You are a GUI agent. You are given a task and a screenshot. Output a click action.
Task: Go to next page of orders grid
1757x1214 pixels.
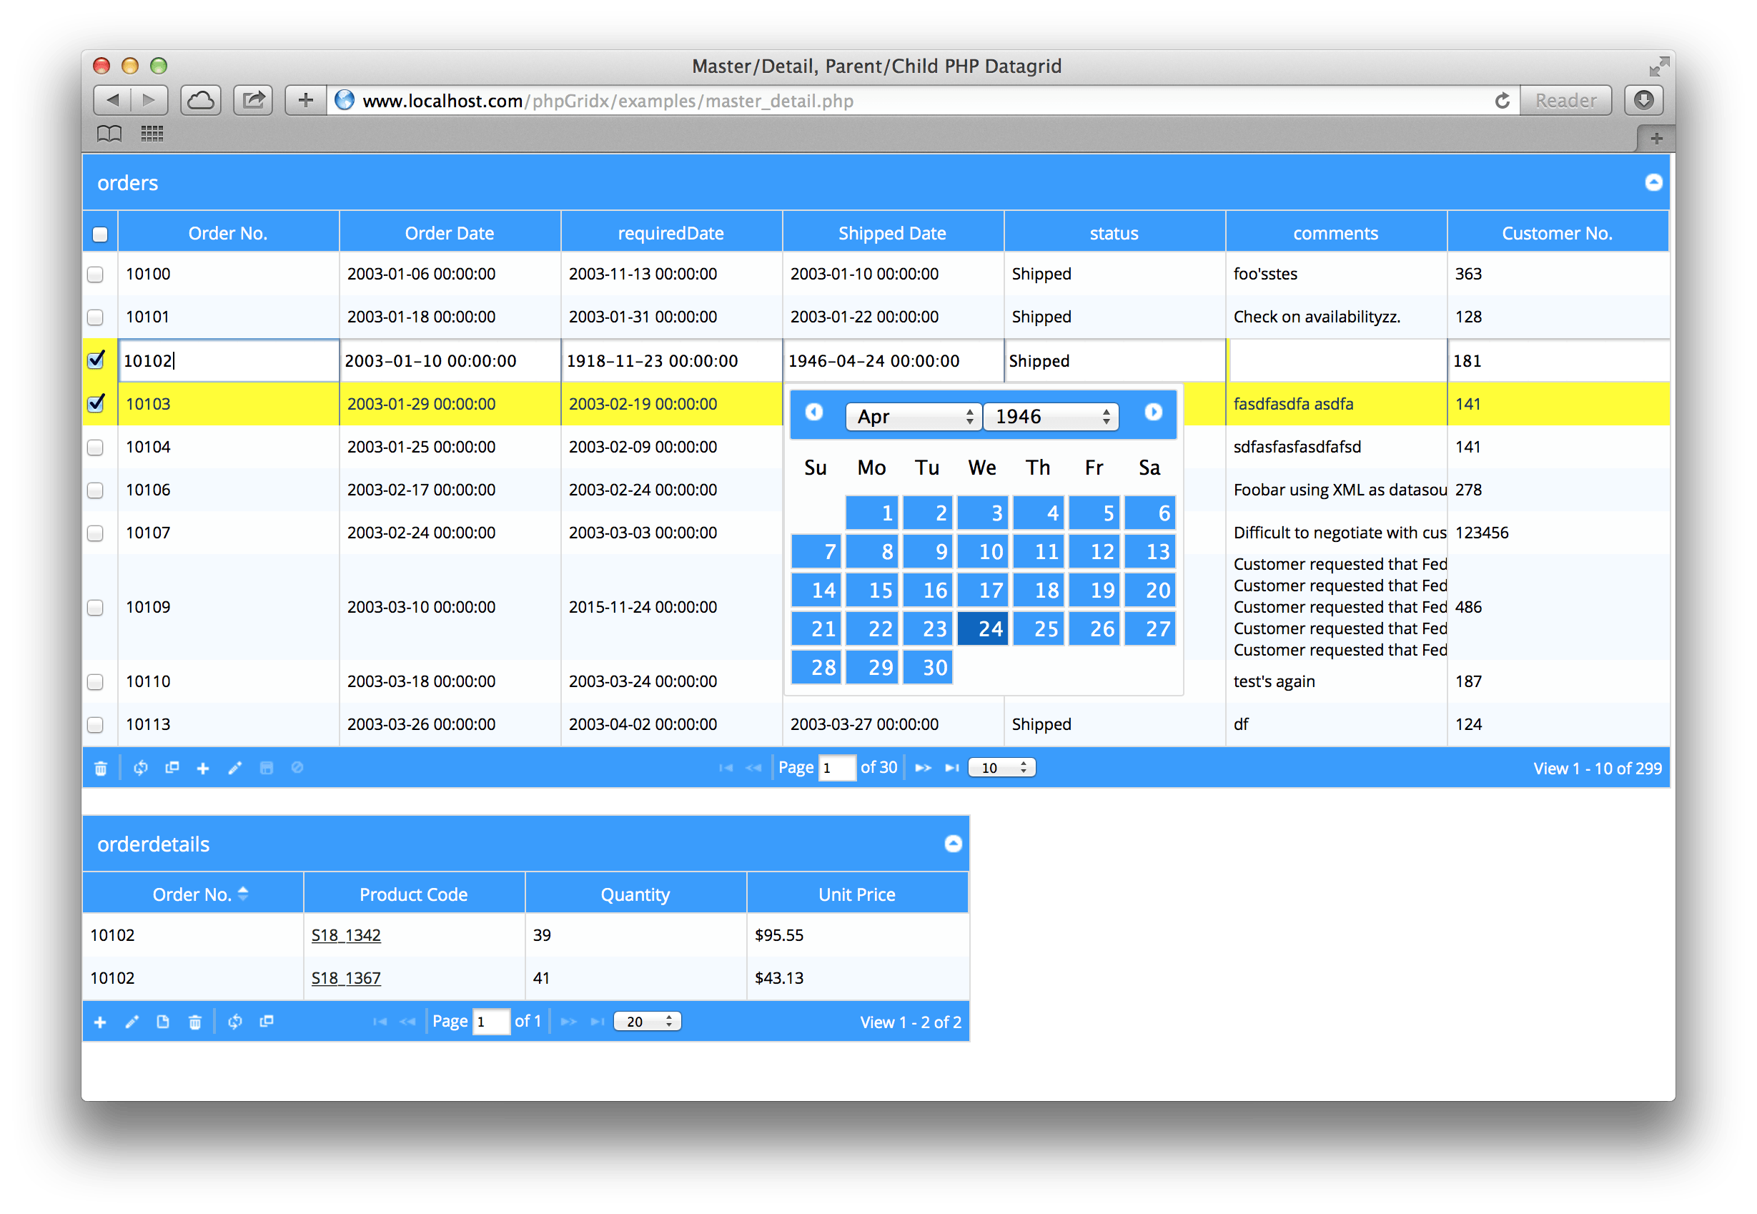coord(922,769)
